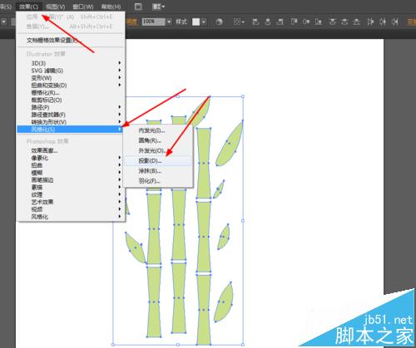Choose 投影(D)... drop shadow in the submenu
Image resolution: width=416 pixels, height=348 pixels.
(x=158, y=161)
